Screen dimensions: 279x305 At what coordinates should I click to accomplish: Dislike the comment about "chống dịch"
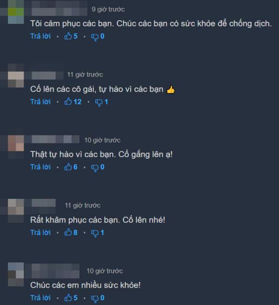(98, 37)
